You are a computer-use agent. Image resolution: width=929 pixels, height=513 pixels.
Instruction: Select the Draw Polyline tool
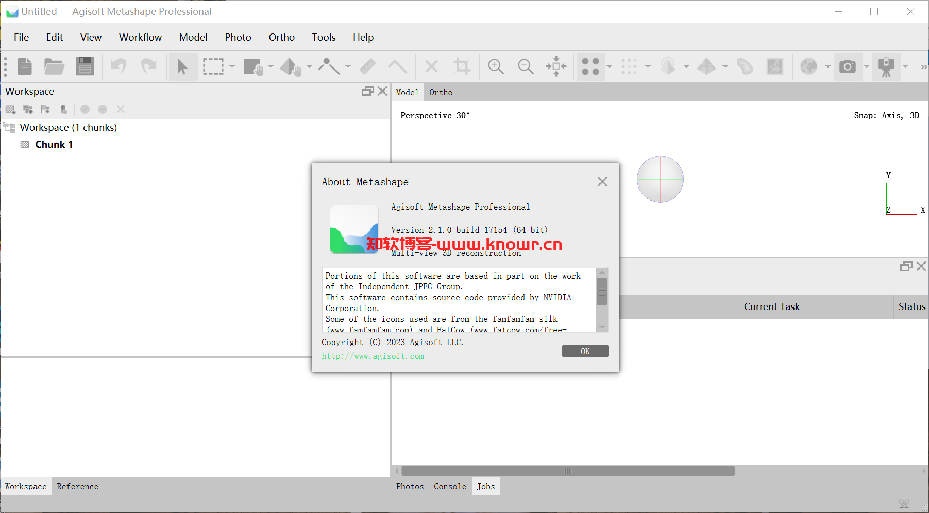pos(329,66)
